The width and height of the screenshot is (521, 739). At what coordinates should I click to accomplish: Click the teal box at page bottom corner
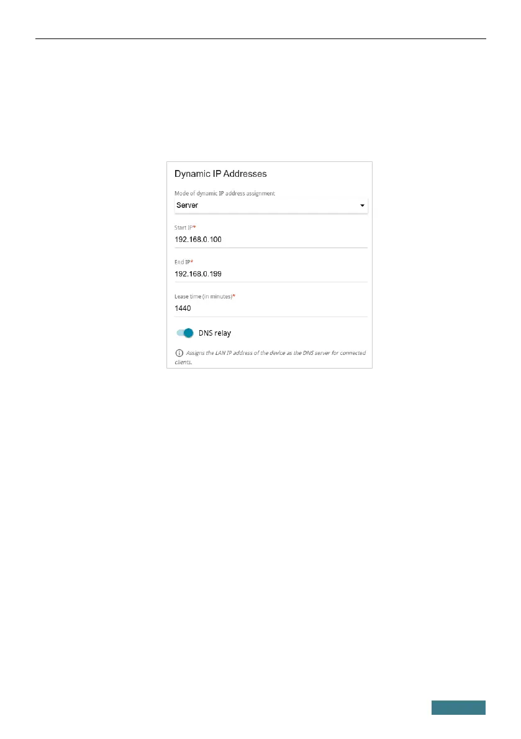[458, 707]
